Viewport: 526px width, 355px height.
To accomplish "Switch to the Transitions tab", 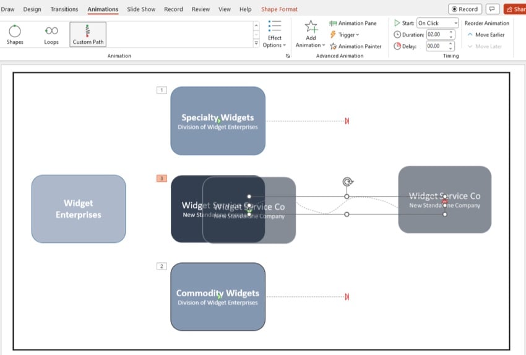I will coord(64,9).
